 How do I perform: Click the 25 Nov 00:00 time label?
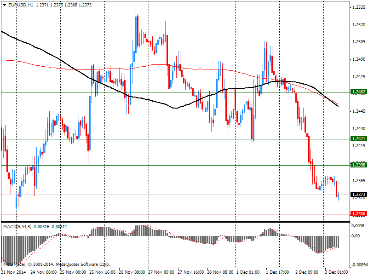click(73, 272)
